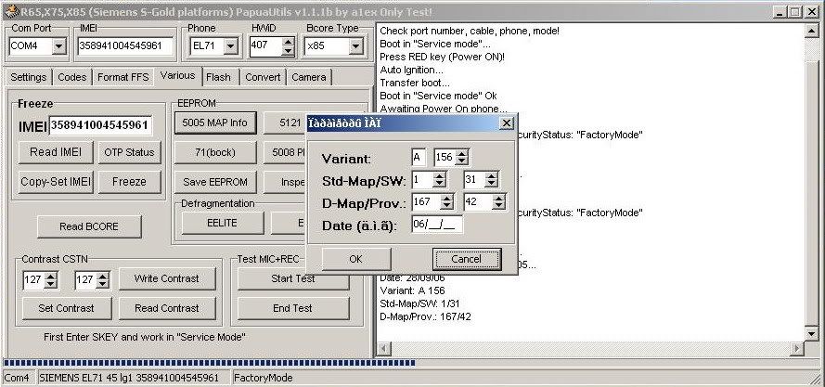Decrease the Prov. value 42
Viewport: 825px width, 387px height.
pos(498,205)
